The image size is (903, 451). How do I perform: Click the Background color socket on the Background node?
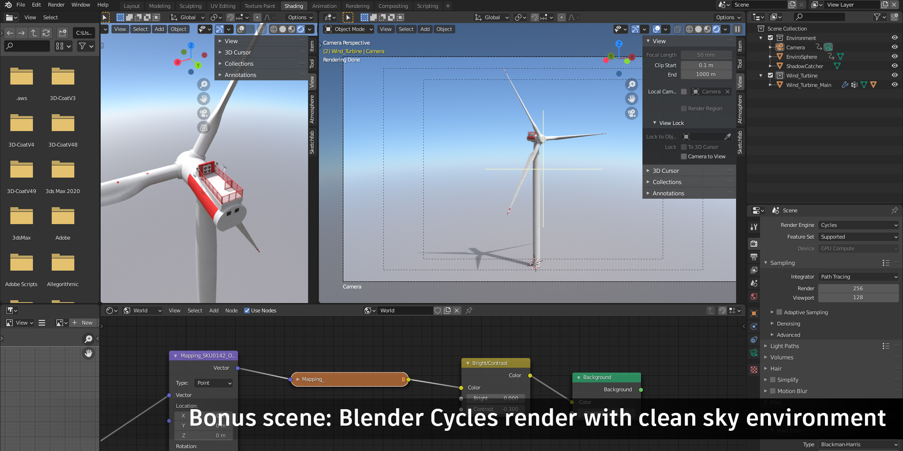[641, 390]
